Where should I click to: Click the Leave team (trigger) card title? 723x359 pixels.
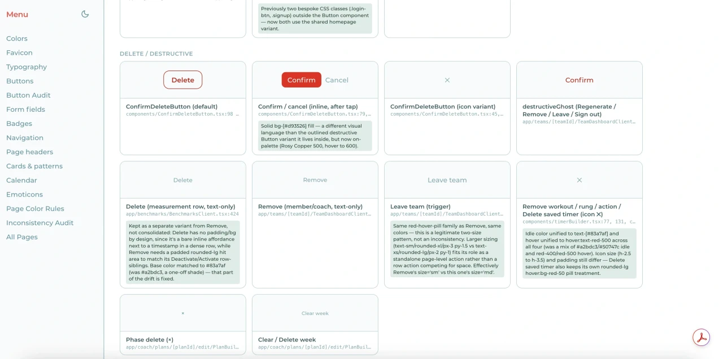(x=420, y=207)
